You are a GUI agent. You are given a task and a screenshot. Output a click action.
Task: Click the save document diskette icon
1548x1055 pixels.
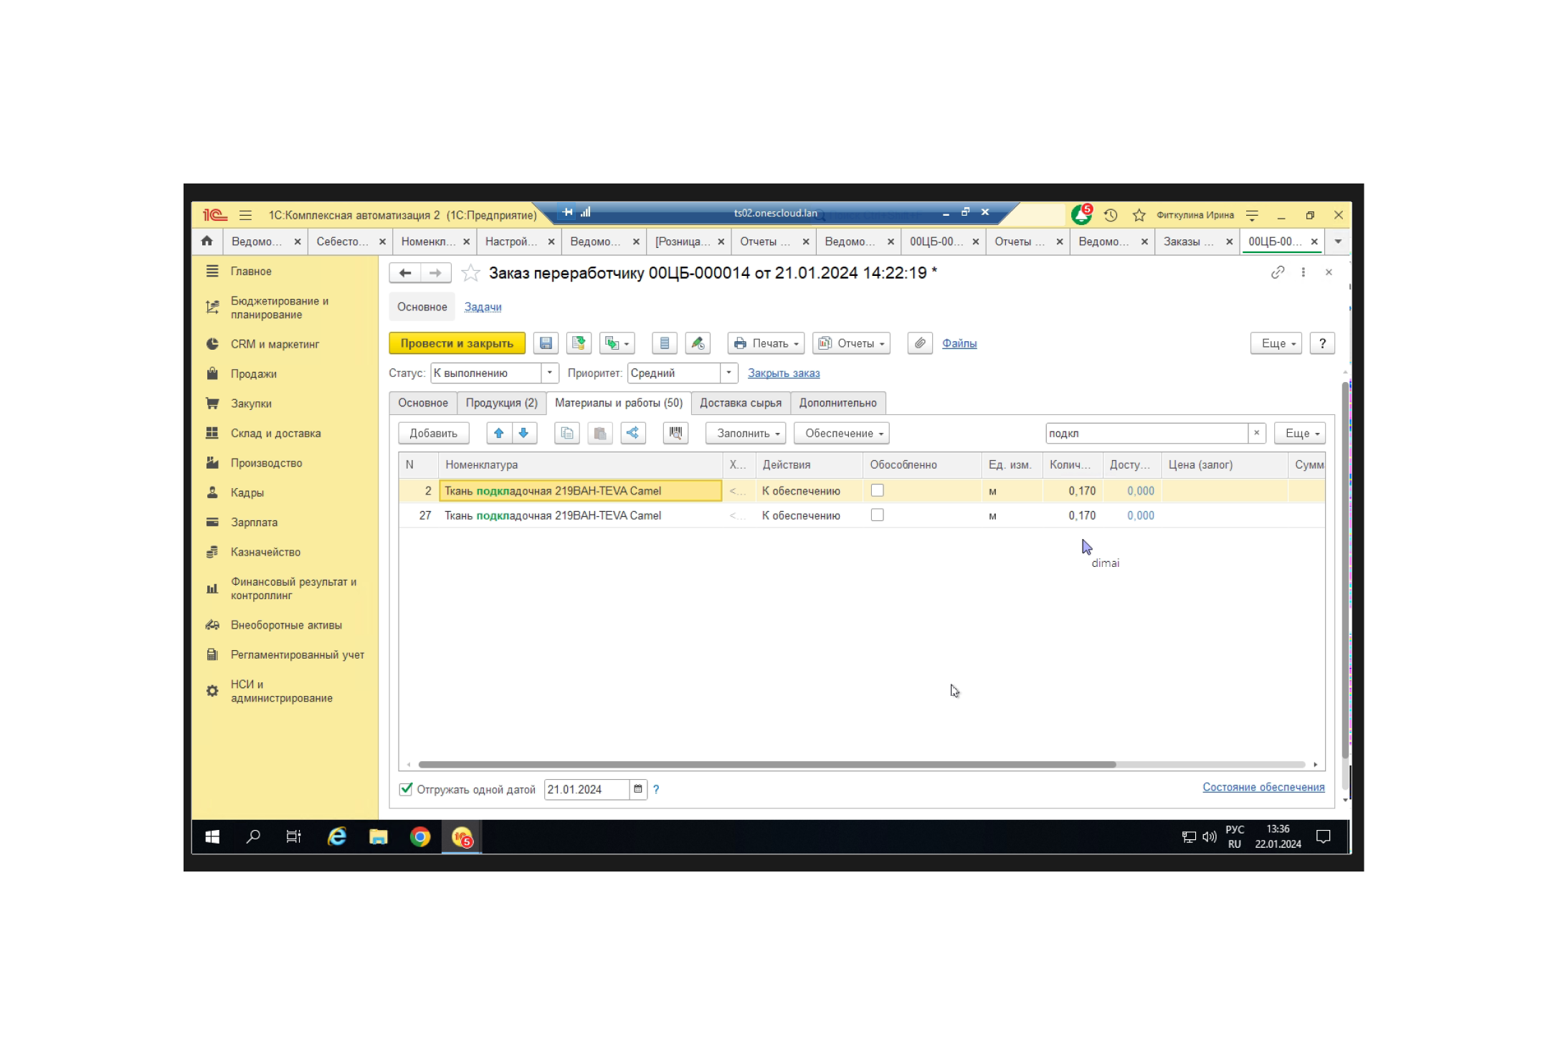click(546, 343)
